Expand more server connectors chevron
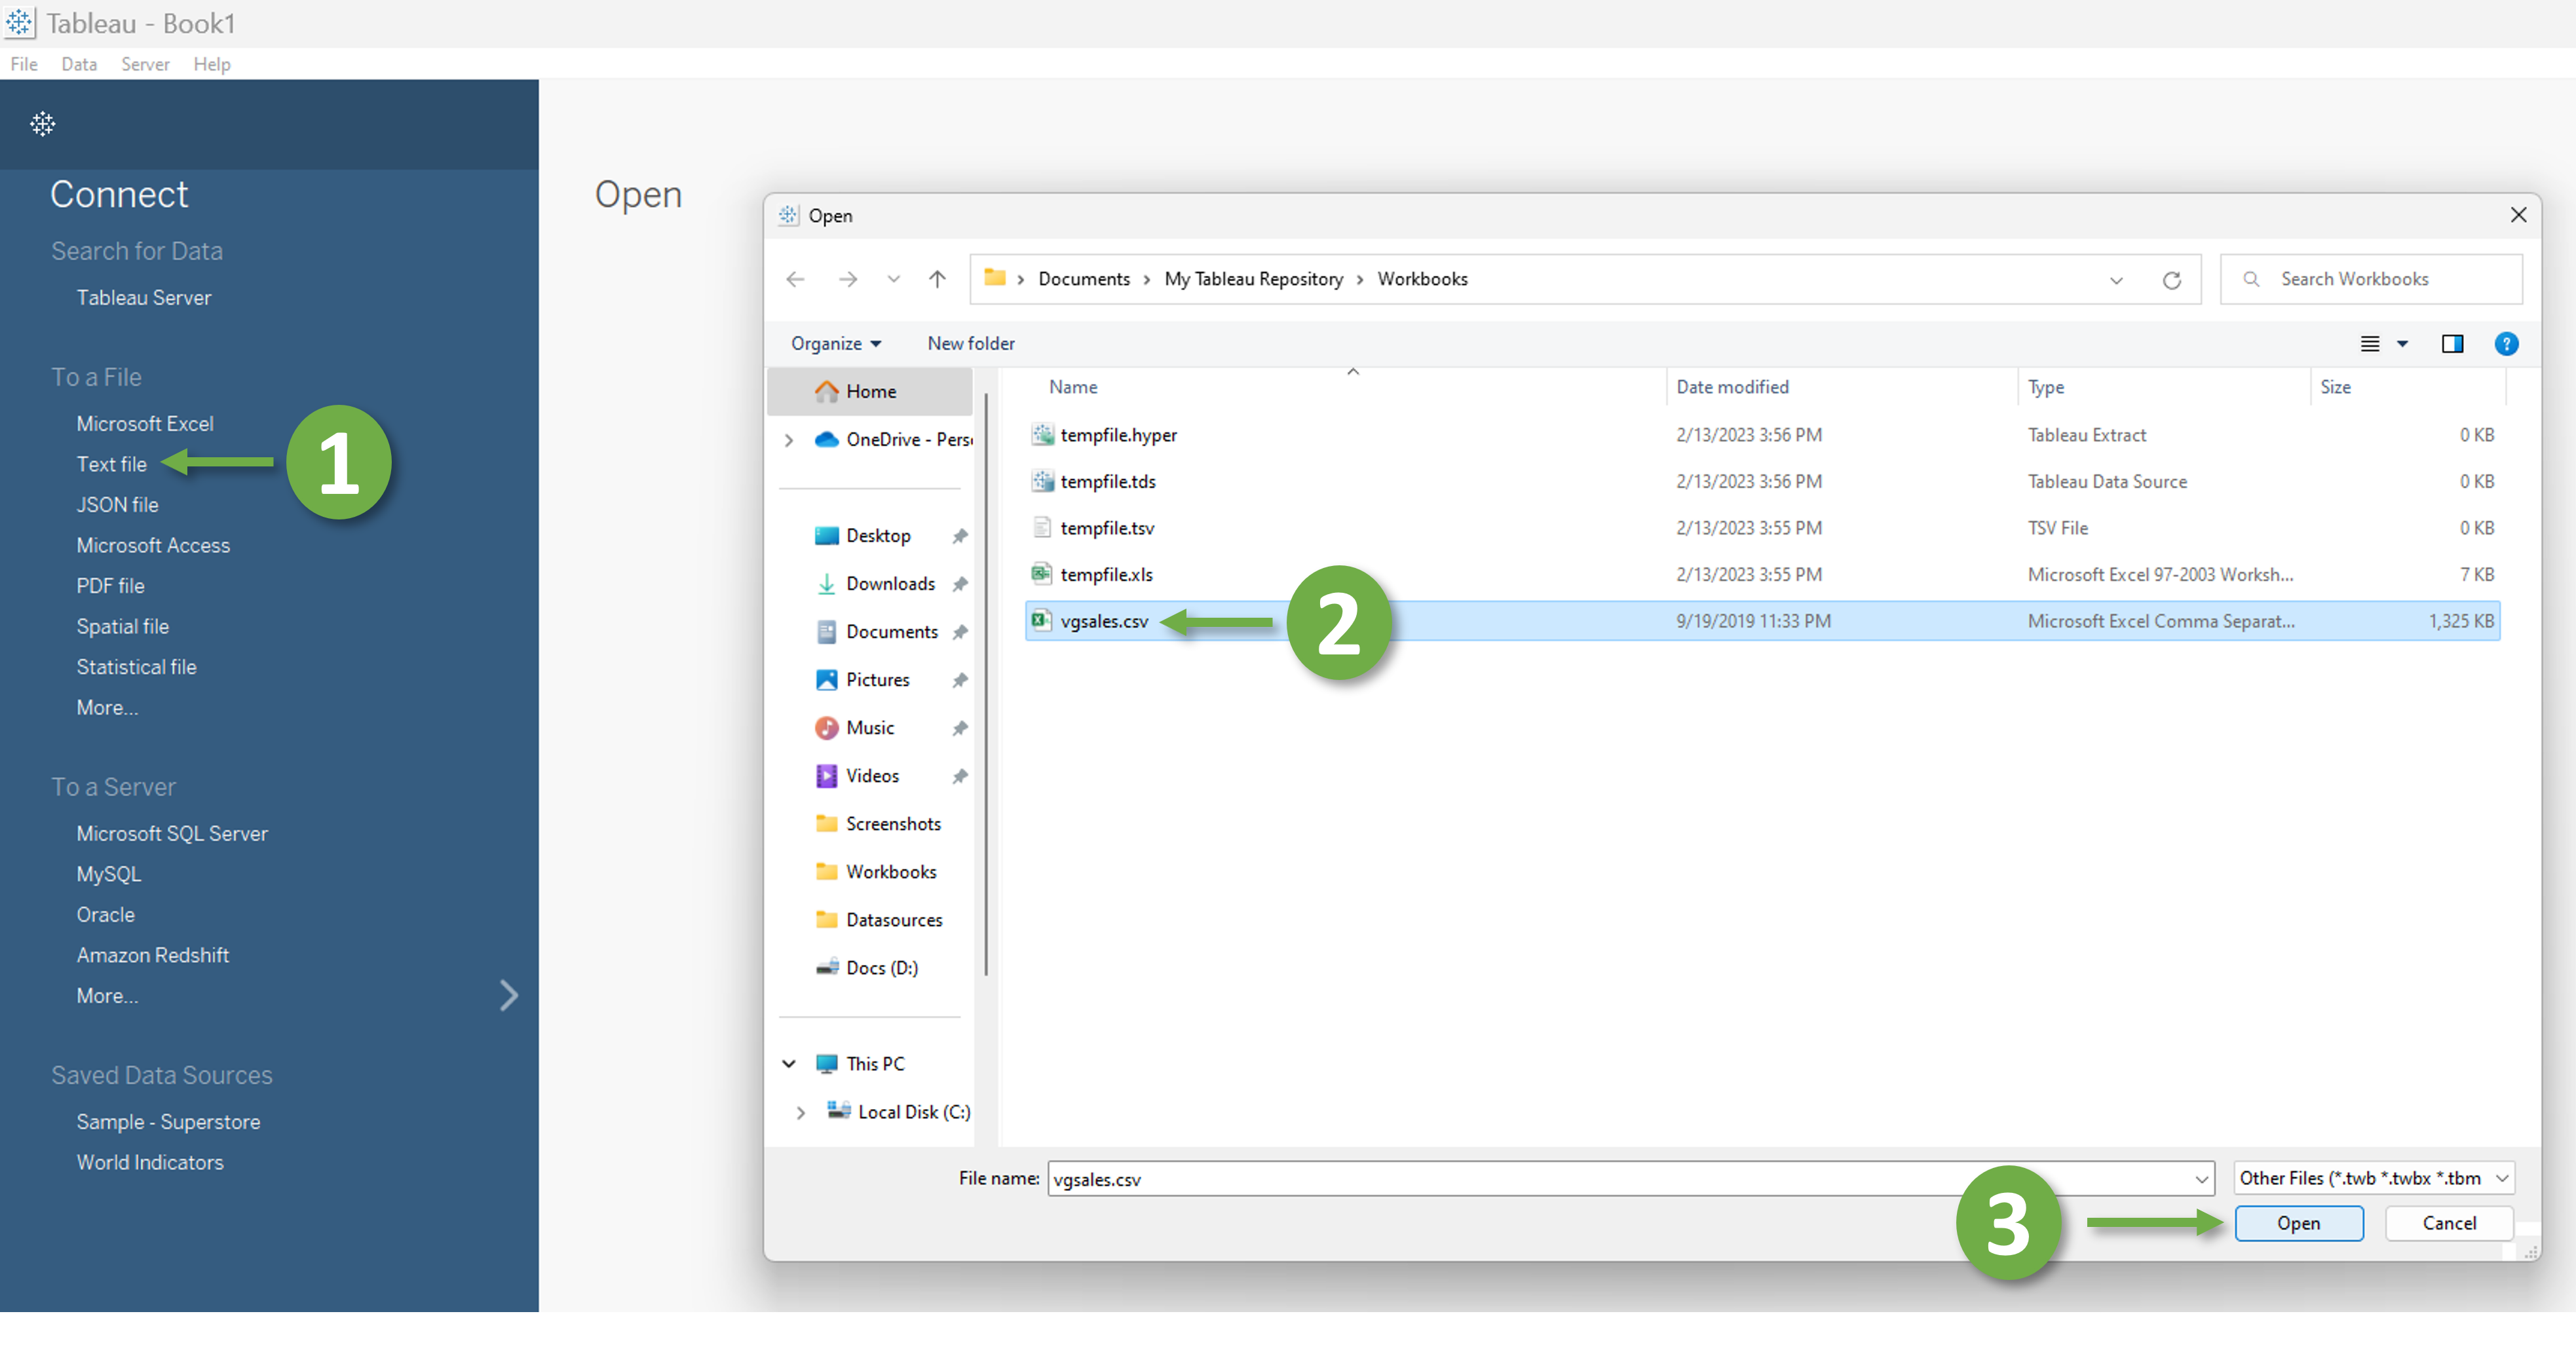 (508, 995)
